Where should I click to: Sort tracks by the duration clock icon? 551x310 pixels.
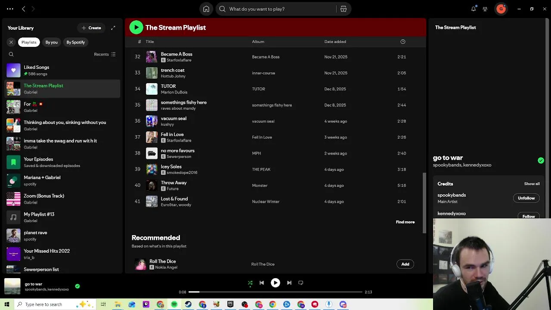point(403,42)
